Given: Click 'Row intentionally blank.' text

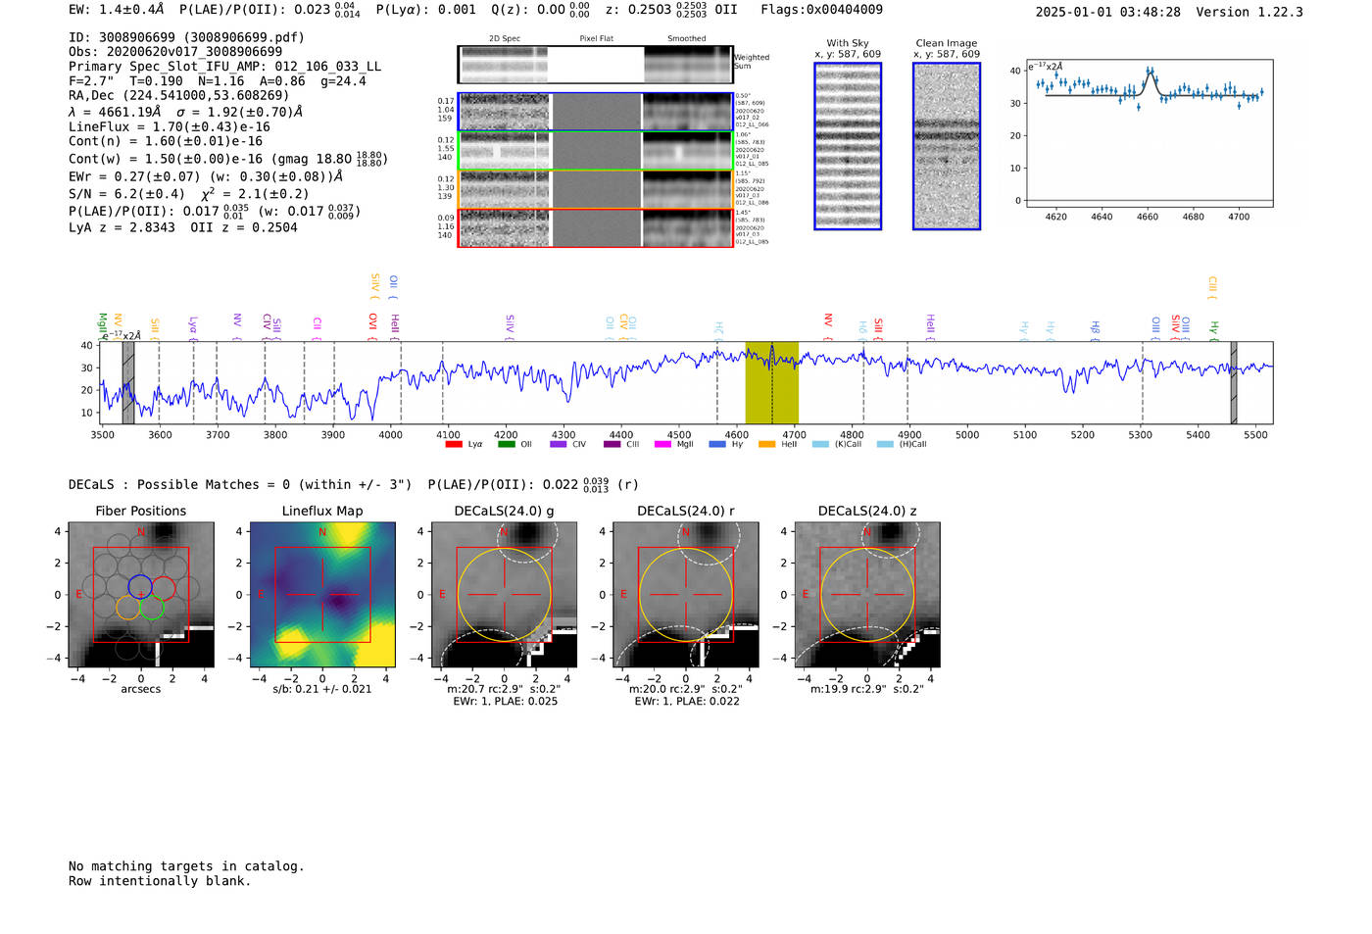Looking at the screenshot, I should [x=160, y=881].
